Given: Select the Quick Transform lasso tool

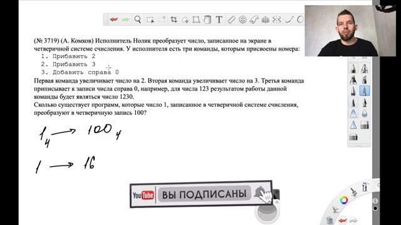Looking at the screenshot, I should 185,20.
